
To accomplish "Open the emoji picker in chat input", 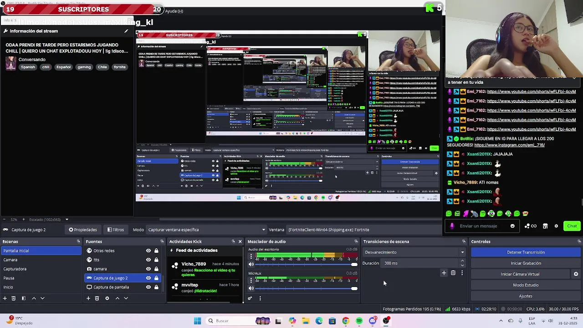I will pos(512,226).
